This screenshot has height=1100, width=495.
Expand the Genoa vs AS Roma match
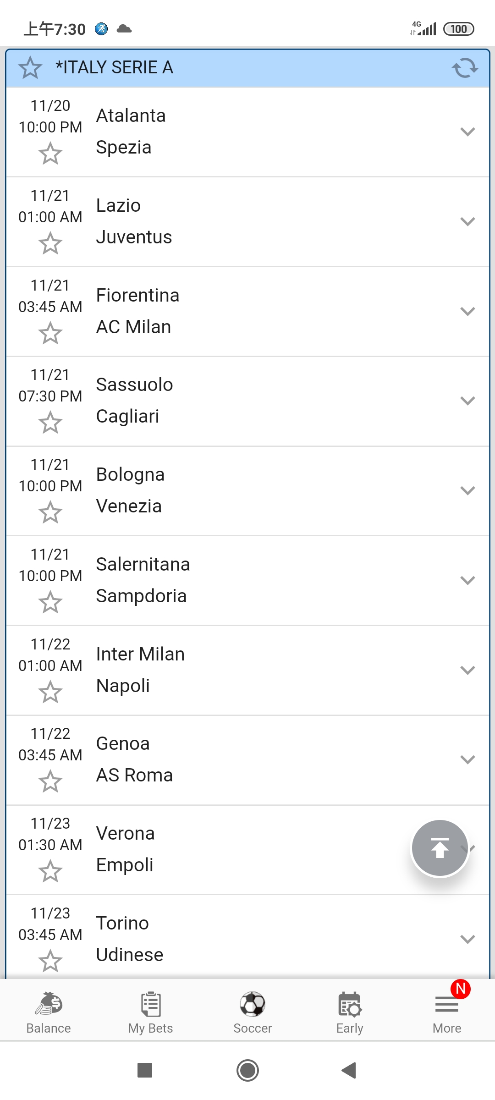tap(467, 760)
